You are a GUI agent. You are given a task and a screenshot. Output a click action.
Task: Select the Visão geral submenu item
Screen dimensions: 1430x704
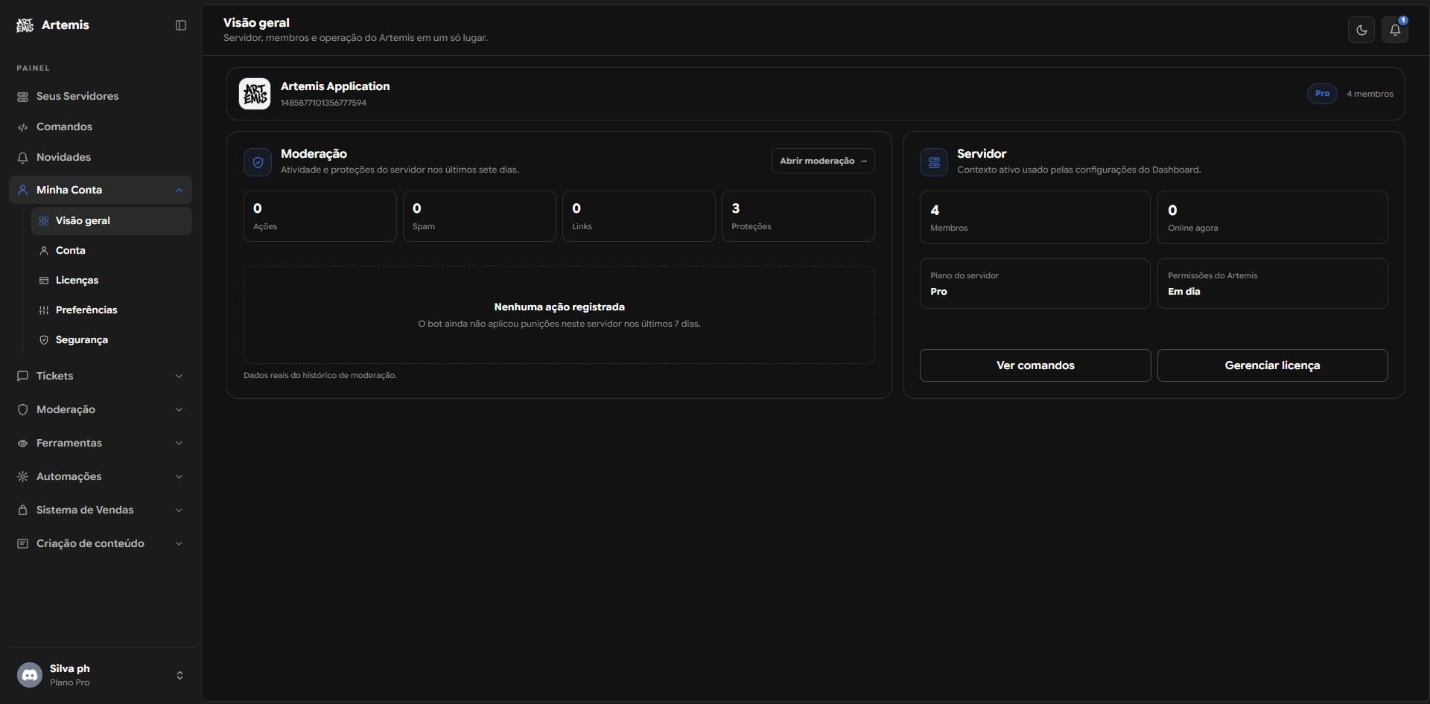[x=112, y=221]
